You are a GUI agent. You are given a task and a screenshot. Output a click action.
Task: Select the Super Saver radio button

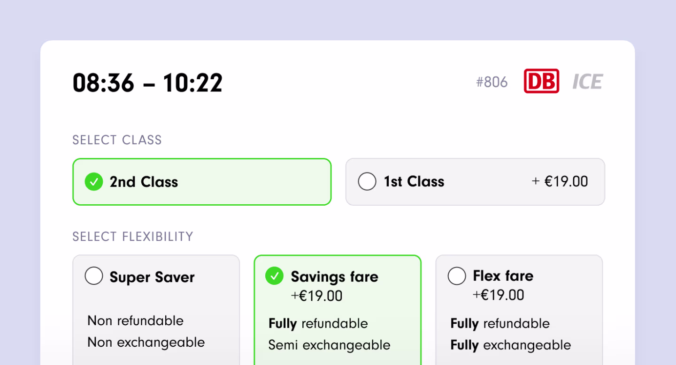point(94,276)
